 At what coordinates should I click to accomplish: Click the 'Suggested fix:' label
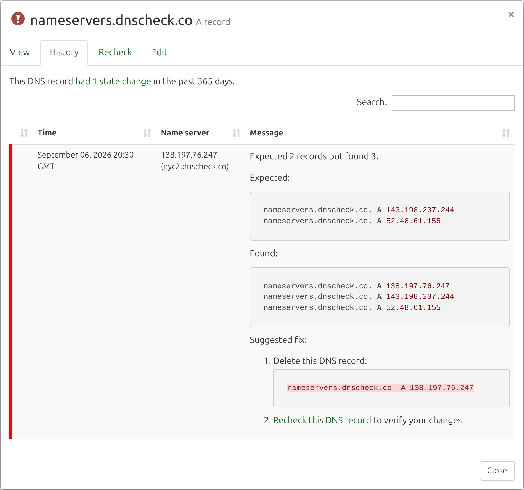coord(278,340)
